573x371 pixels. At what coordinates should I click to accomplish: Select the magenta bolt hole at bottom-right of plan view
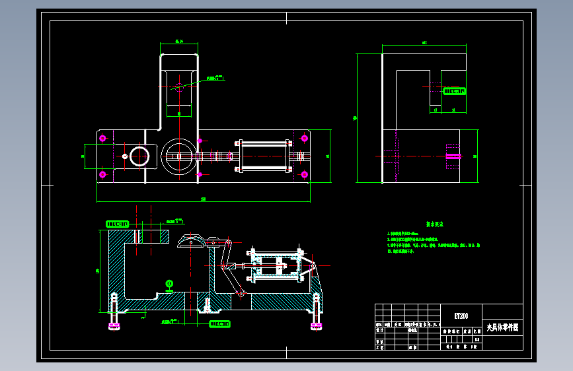click(x=305, y=174)
